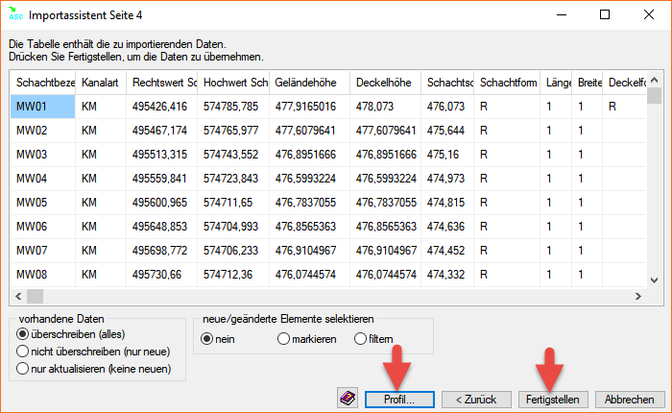672x413 pixels.
Task: Choose 'nicht überschreiben (nur neue)' option
Action: tap(24, 351)
